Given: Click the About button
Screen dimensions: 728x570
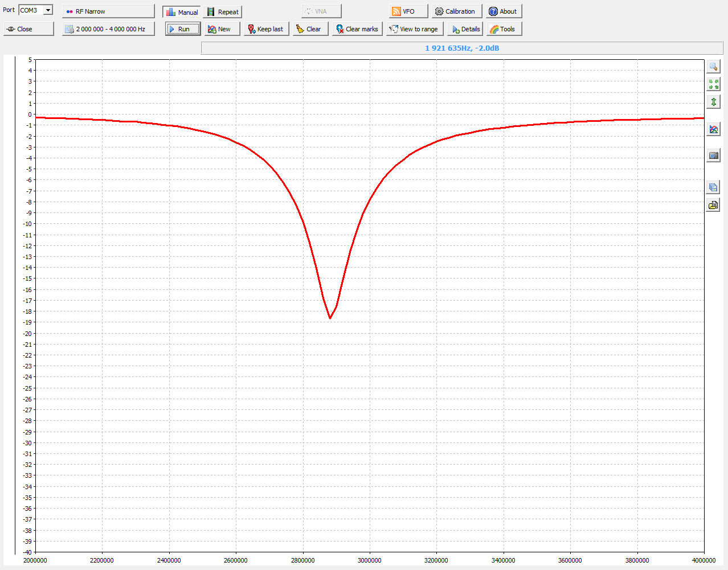Looking at the screenshot, I should click(x=504, y=11).
